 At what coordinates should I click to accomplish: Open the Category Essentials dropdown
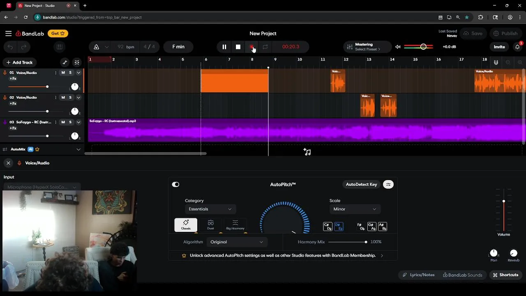(x=210, y=209)
